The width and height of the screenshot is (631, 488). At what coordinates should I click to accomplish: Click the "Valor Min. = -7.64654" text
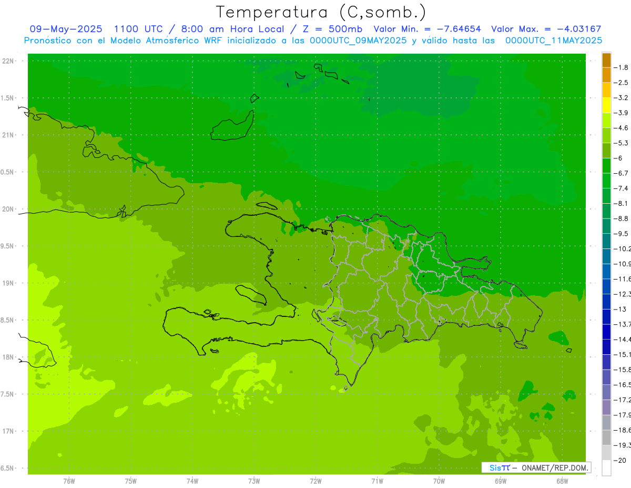427,29
